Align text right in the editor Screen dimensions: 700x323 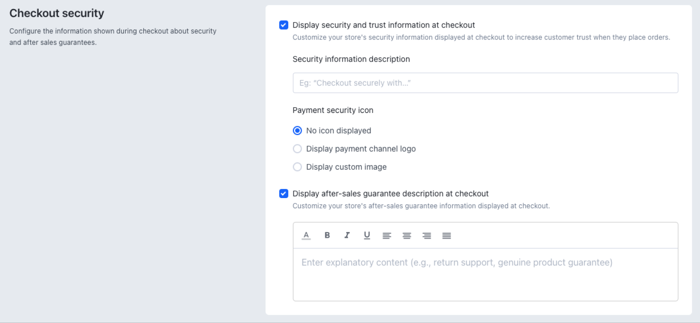[427, 236]
